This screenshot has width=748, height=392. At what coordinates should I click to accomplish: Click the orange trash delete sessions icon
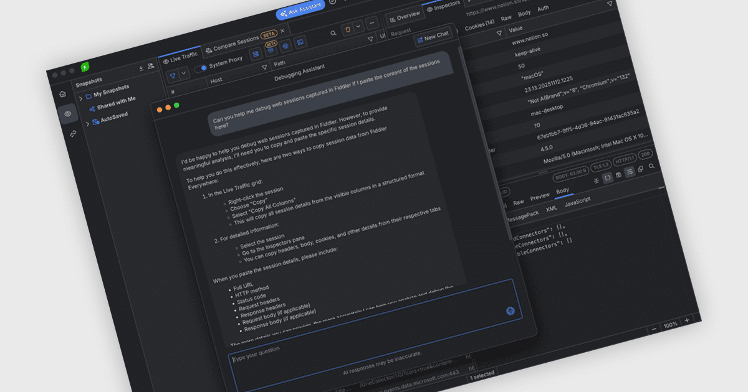point(348,28)
